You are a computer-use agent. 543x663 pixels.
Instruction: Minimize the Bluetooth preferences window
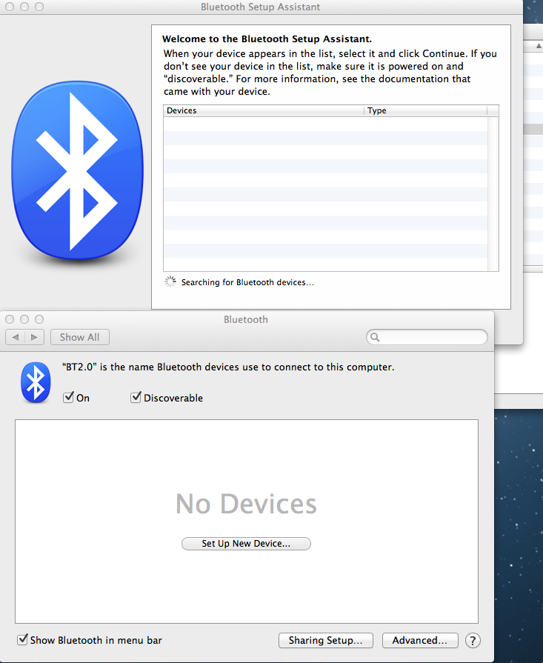[x=24, y=319]
